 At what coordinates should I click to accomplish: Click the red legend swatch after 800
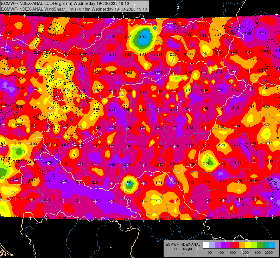(x=236, y=245)
